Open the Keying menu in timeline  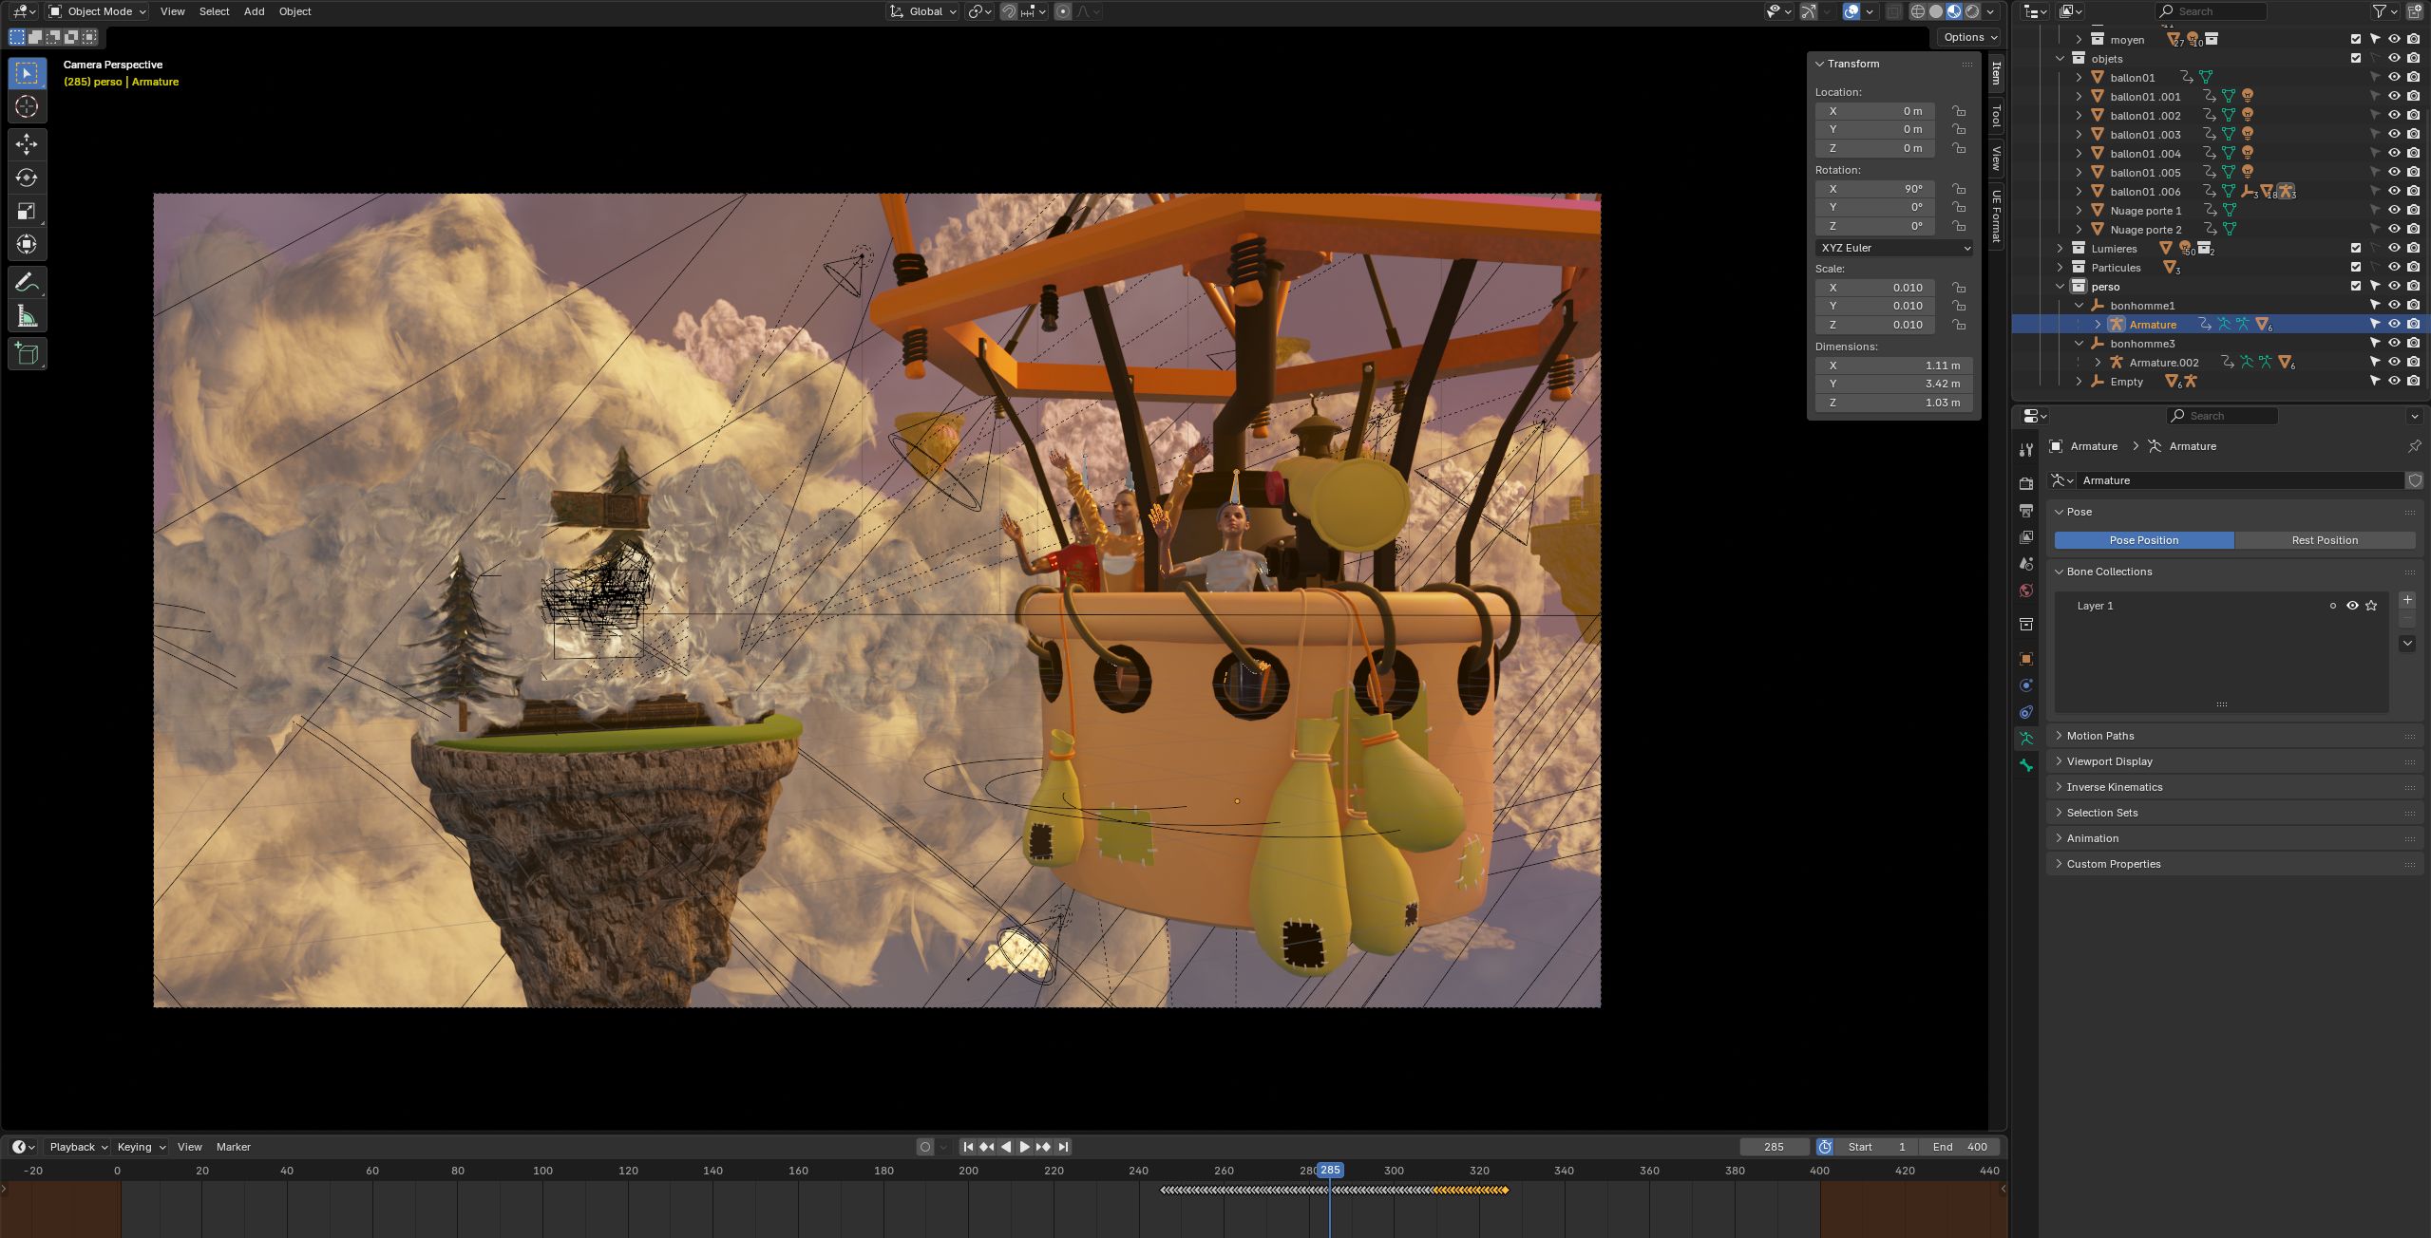[141, 1147]
